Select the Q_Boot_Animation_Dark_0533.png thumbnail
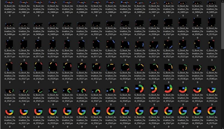 (111, 67)
